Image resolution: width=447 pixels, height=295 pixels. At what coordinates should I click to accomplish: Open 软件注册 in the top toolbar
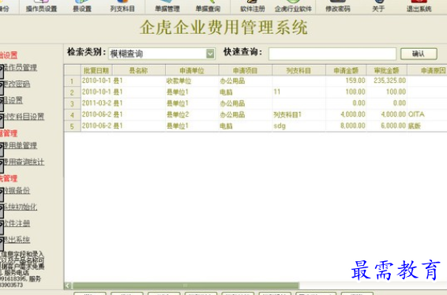[252, 6]
